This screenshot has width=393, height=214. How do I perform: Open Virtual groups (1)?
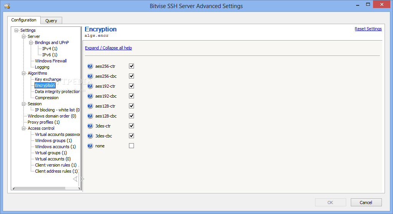pos(51,153)
